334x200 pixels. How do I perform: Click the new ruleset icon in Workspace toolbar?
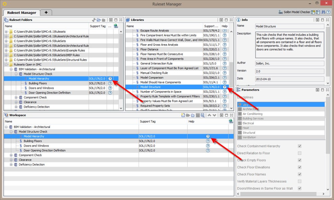coord(183,115)
